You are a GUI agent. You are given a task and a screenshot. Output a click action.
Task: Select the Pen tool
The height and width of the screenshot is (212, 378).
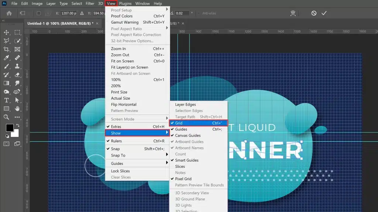pos(17,92)
